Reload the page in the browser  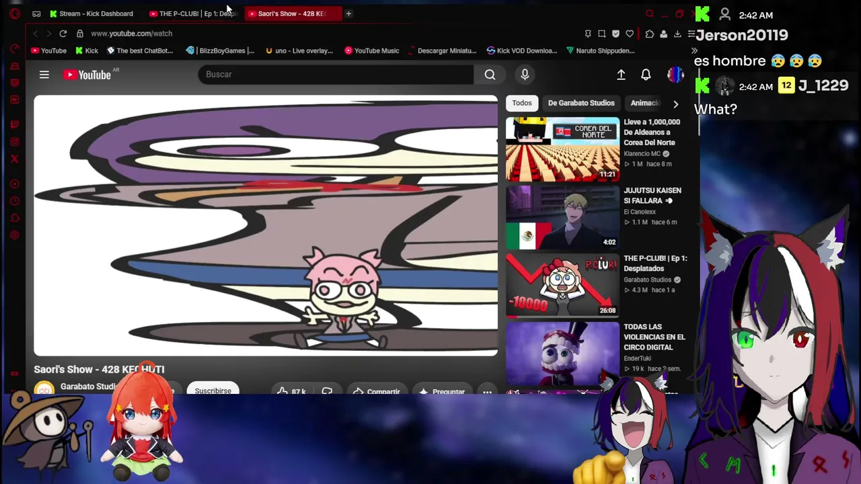(x=63, y=33)
